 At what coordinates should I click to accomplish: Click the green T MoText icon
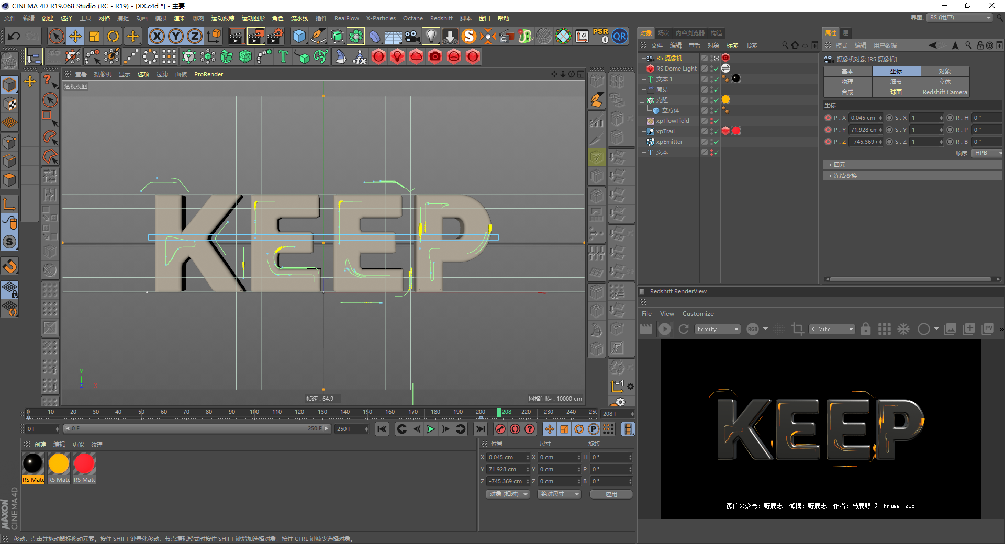pos(283,56)
